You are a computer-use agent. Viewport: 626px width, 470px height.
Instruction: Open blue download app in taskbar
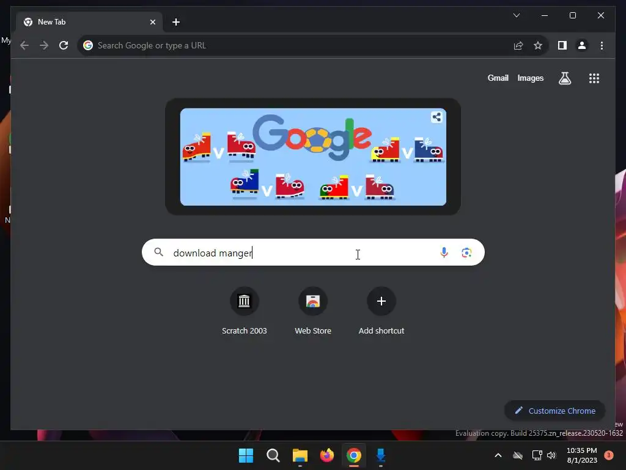tap(380, 455)
